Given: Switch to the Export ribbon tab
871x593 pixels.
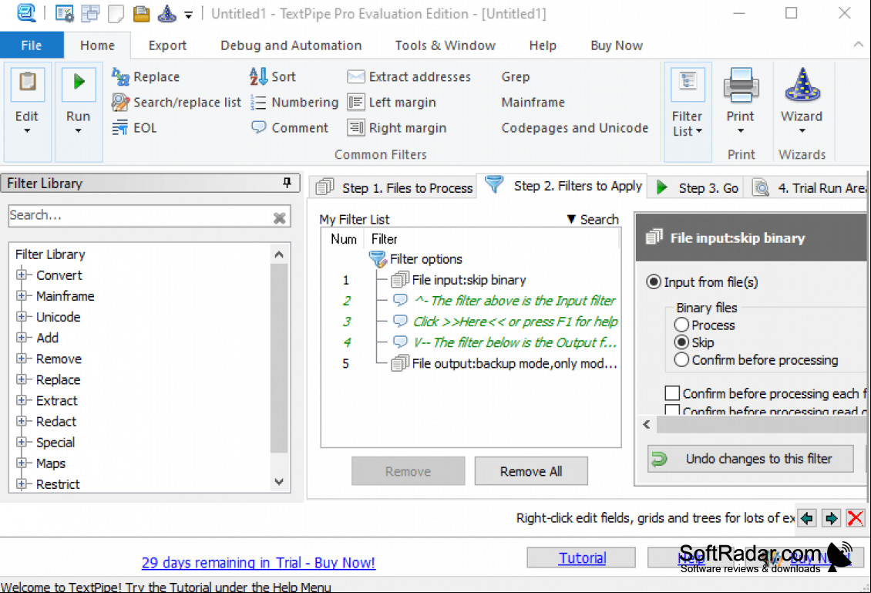Looking at the screenshot, I should point(167,45).
